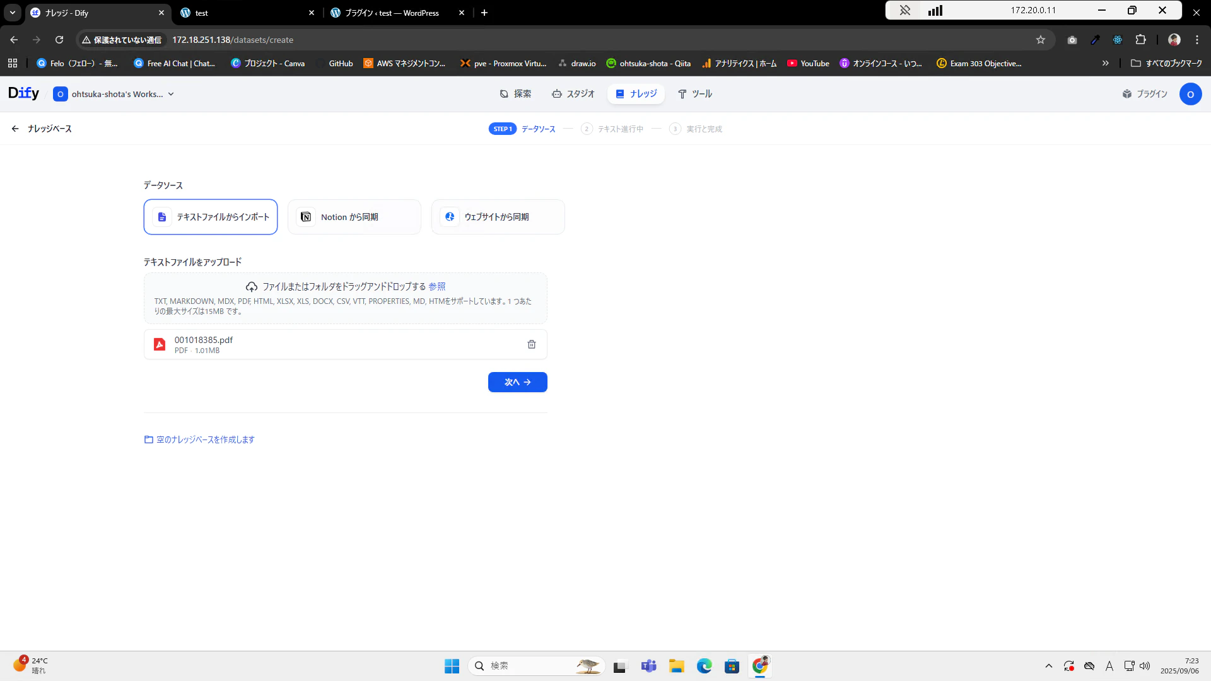Click the cloud upload icon in drop area

coord(252,287)
